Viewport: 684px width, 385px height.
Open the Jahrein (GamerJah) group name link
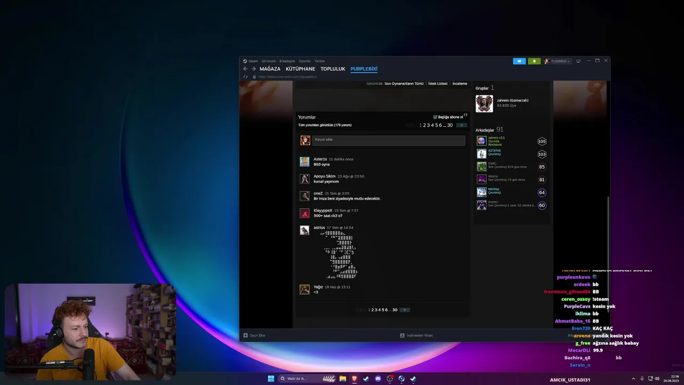click(x=512, y=100)
